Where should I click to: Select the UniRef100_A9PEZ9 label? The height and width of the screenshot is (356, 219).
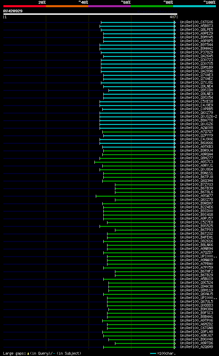coord(196,34)
